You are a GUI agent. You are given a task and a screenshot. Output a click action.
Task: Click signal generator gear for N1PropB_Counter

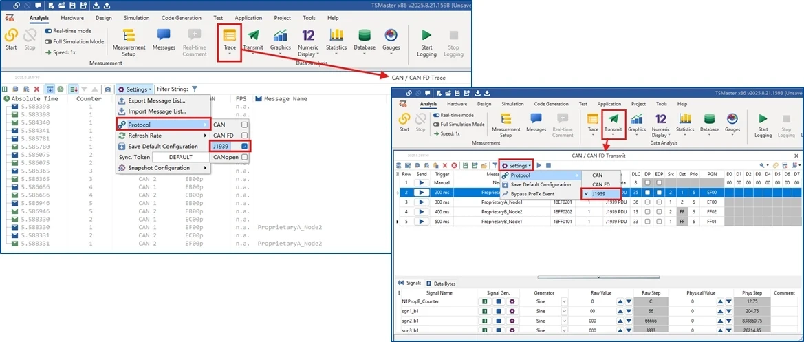(x=511, y=301)
